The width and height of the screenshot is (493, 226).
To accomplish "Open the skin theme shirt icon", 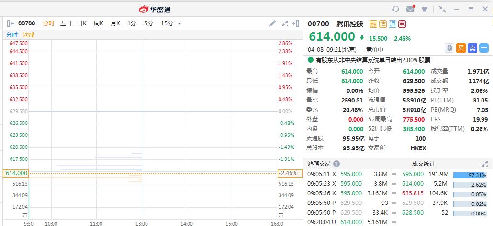I will [x=425, y=9].
